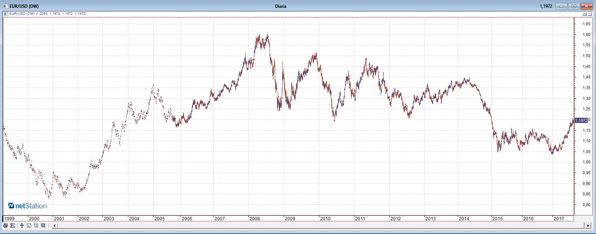The width and height of the screenshot is (596, 234).
Task: Select the EUR/USD (DW) series legend text
Action: tap(48, 14)
